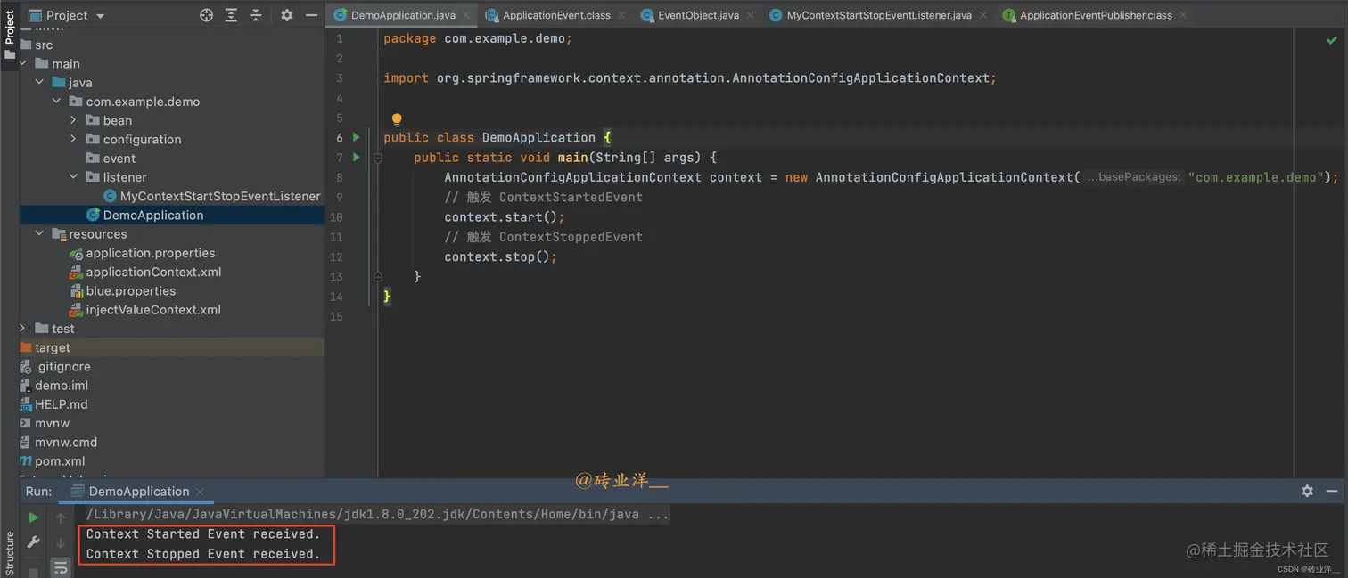Select mvnw.cmd file
The width and height of the screenshot is (1348, 578).
[58, 442]
